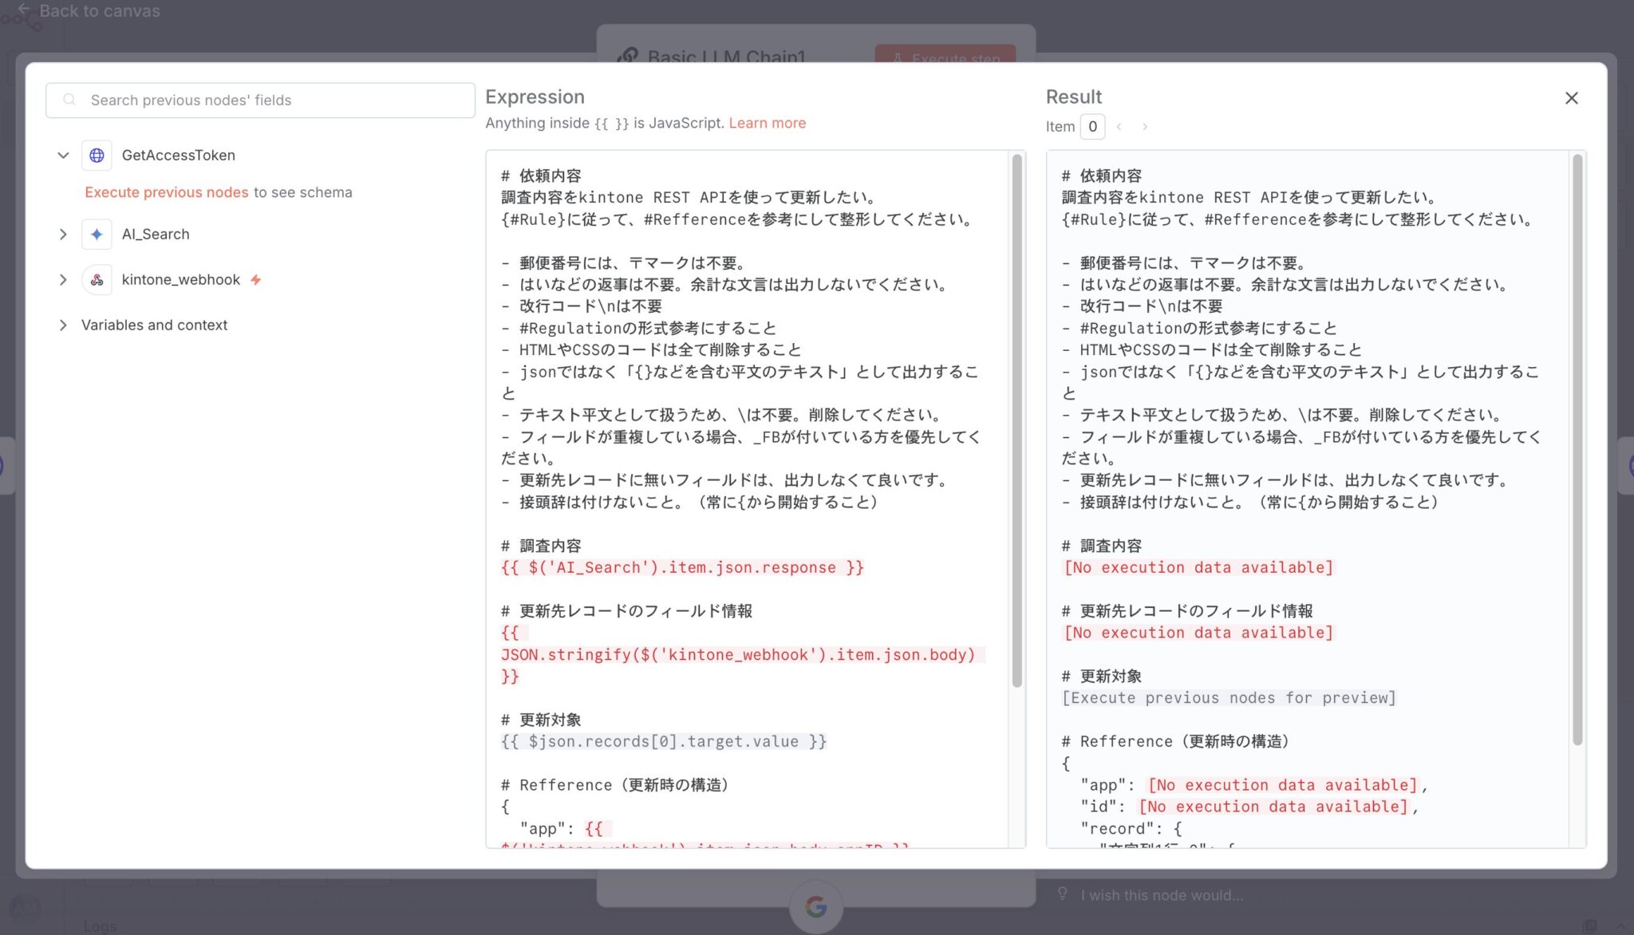This screenshot has width=1634, height=935.
Task: Go to previous result item arrow
Action: point(1119,127)
